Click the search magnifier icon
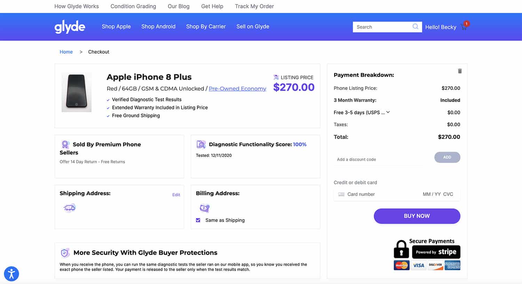522x284 pixels. (x=415, y=27)
